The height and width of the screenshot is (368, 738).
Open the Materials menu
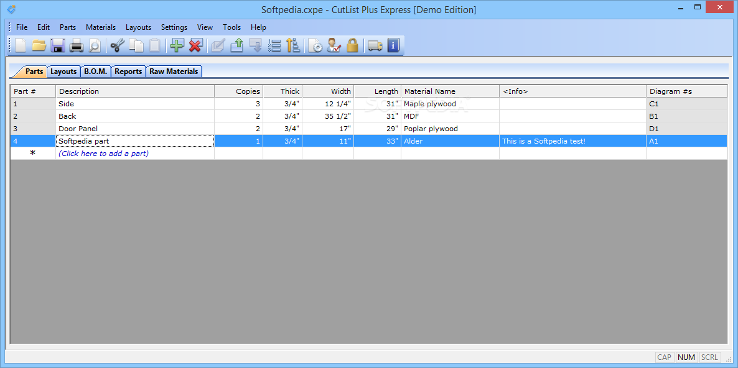[x=101, y=27]
